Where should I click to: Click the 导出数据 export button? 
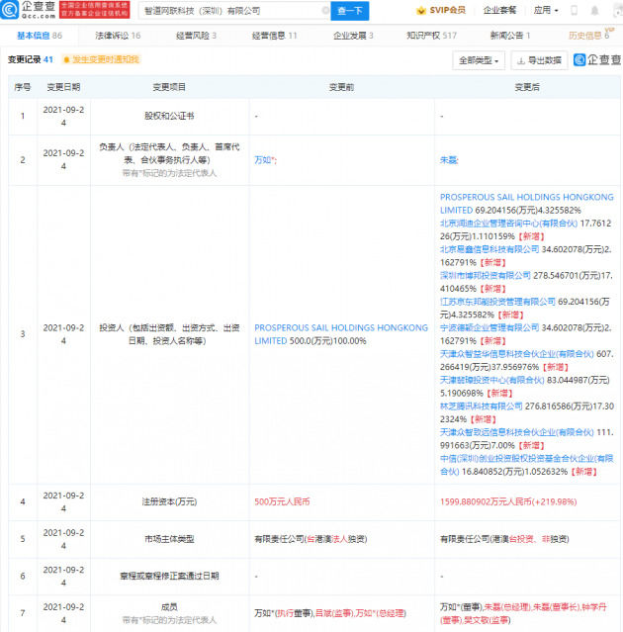coord(539,60)
